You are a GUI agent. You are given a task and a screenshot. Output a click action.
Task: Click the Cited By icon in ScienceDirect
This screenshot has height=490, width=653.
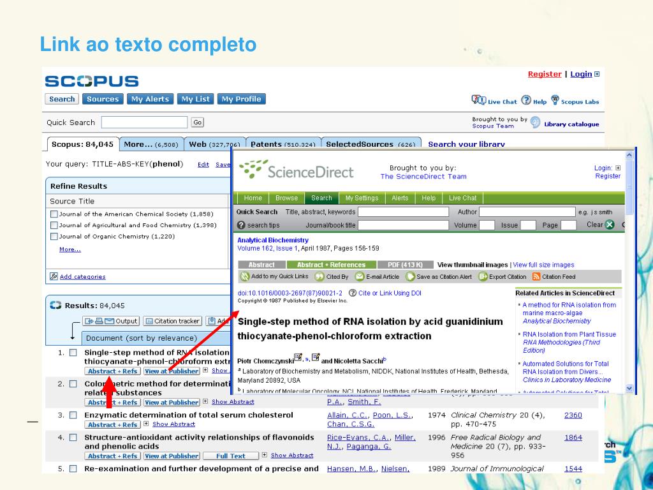point(319,277)
